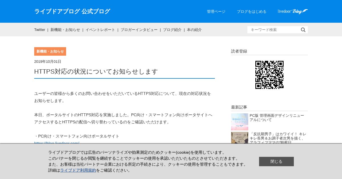Select 新機能・お知らせ in navigation bar
Screen dimensions: 342x179
[65, 30]
